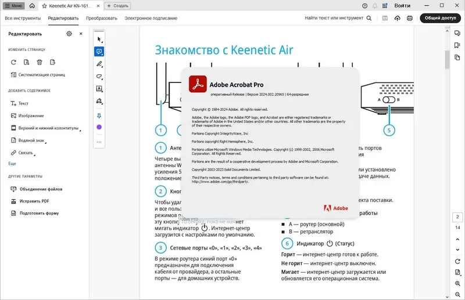Screen dimensions: 465x300
Task: Open the bookmarks panel icon
Action: click(x=457, y=45)
